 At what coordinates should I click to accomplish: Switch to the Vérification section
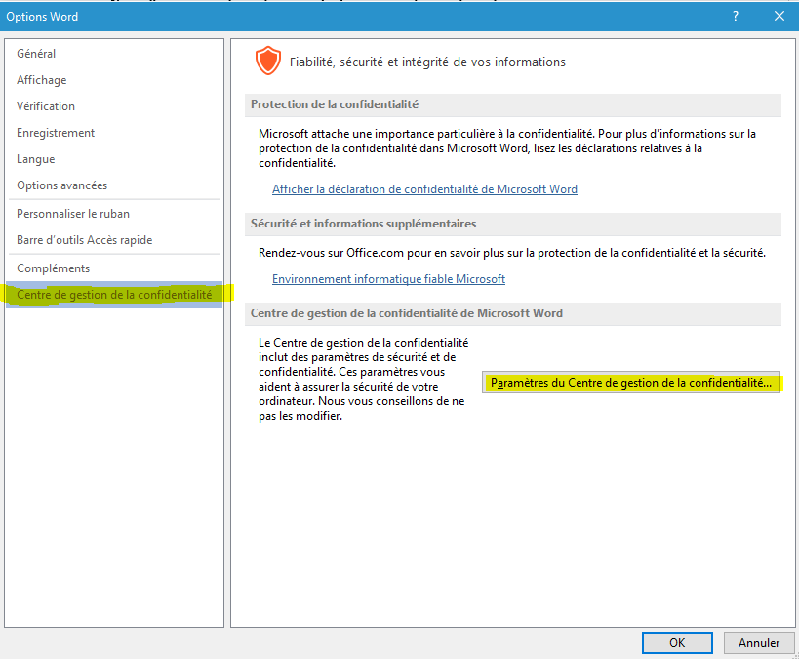click(46, 106)
